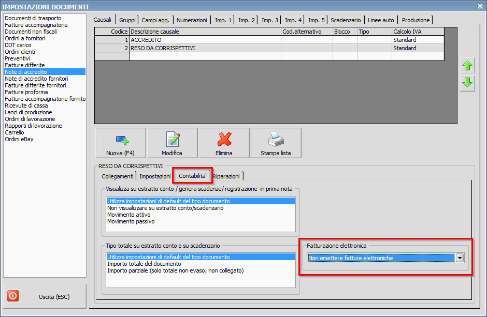Click the Nuova (F4) add button

[x=121, y=143]
